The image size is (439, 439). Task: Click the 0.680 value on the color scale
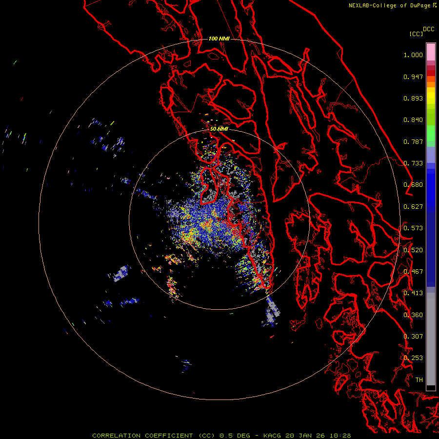413,185
